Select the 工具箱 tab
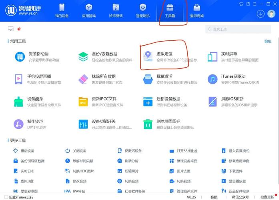 170,11
